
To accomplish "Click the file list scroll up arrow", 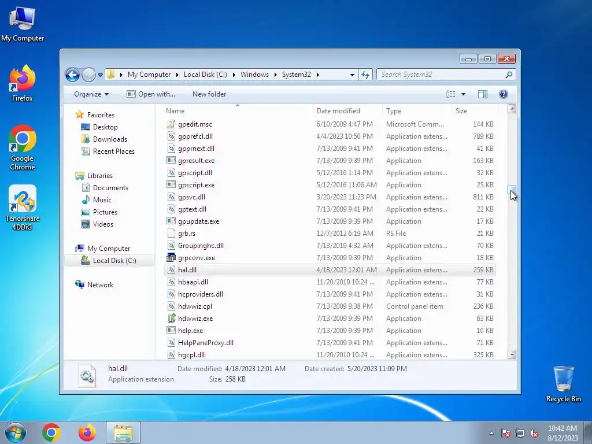I will (512, 109).
